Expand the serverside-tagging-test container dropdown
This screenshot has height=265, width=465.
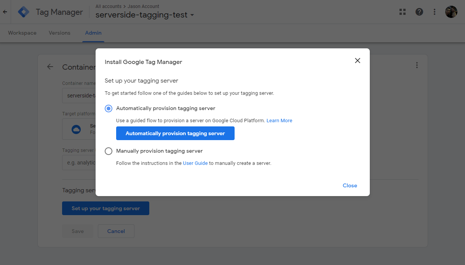(x=192, y=15)
